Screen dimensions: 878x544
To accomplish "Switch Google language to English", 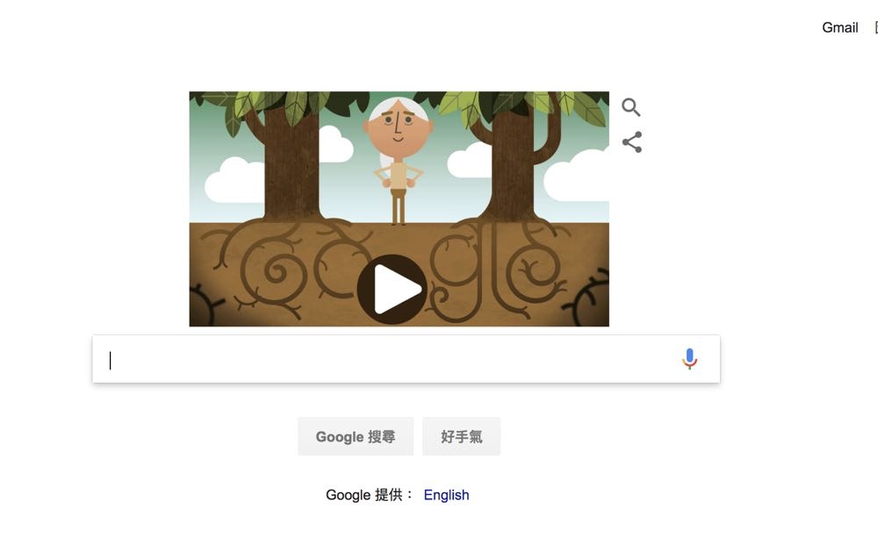I will coord(446,495).
